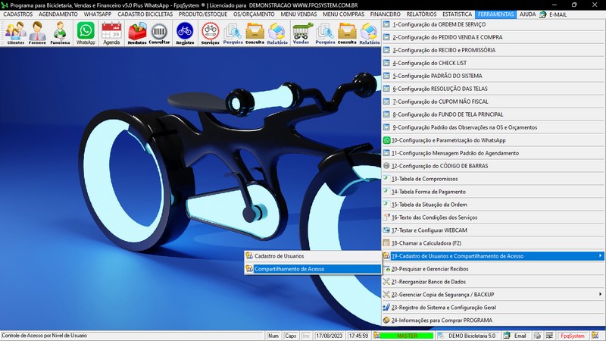Screen dimensions: 606x341
Task: Click the Serviços toolbar icon
Action: click(210, 33)
